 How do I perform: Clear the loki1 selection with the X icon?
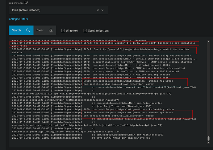click(x=98, y=10)
